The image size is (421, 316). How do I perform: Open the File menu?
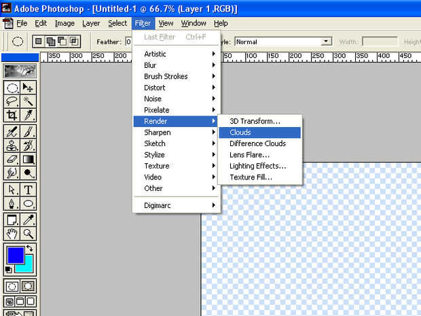coord(22,23)
